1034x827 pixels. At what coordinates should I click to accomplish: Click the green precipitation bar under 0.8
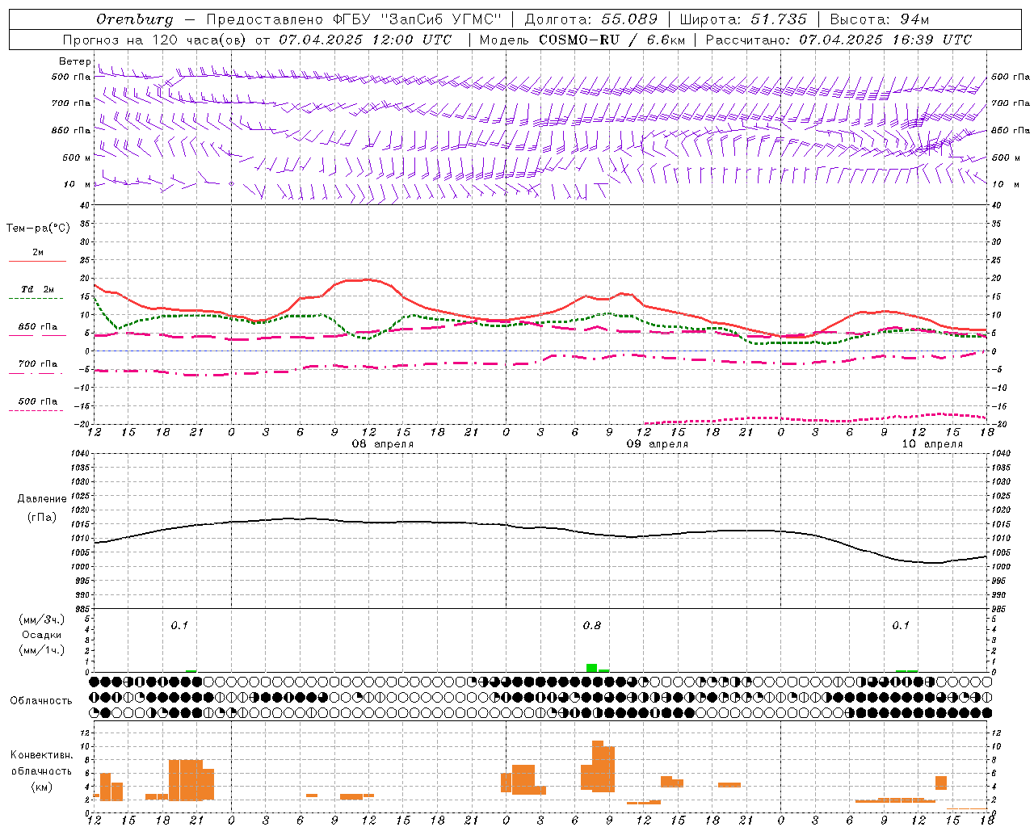592,668
